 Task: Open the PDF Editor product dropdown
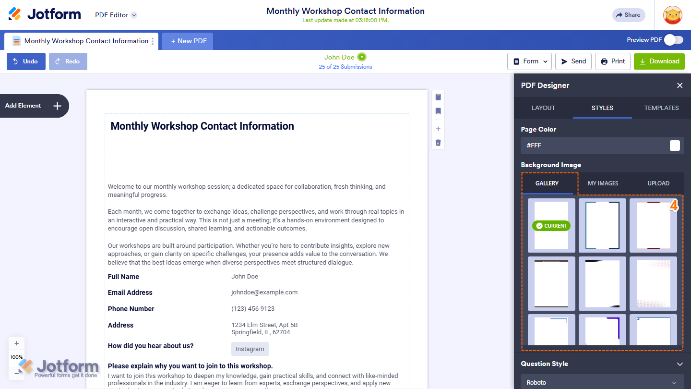coord(116,15)
